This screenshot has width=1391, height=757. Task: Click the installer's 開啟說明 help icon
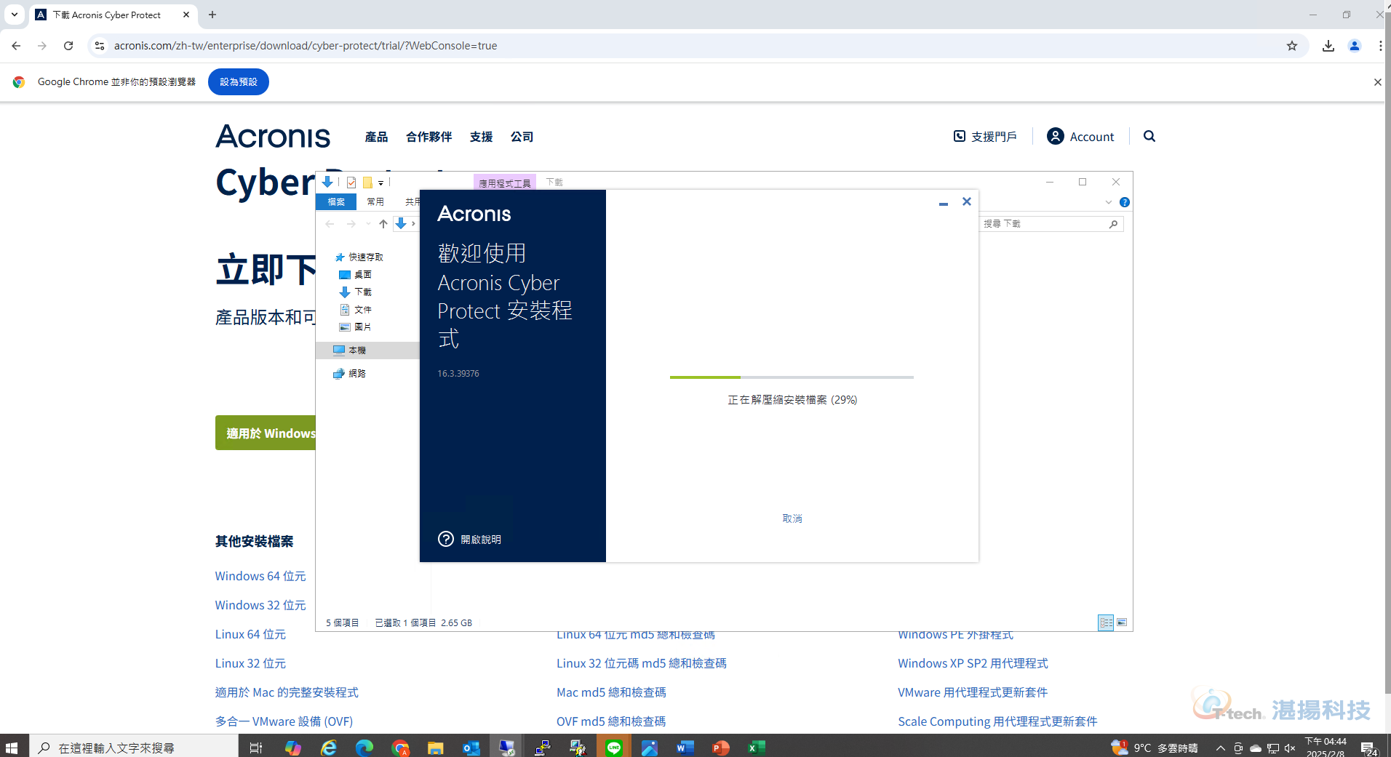(x=446, y=539)
